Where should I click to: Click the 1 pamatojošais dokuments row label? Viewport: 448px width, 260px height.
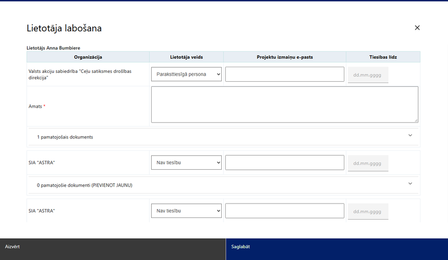pyautogui.click(x=65, y=137)
